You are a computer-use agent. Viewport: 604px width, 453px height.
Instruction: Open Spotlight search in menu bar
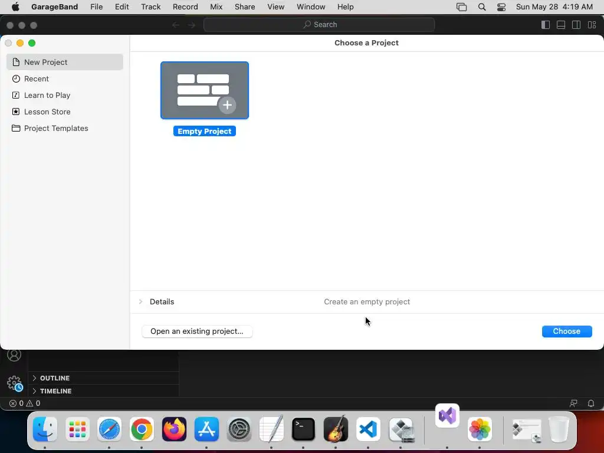point(481,7)
